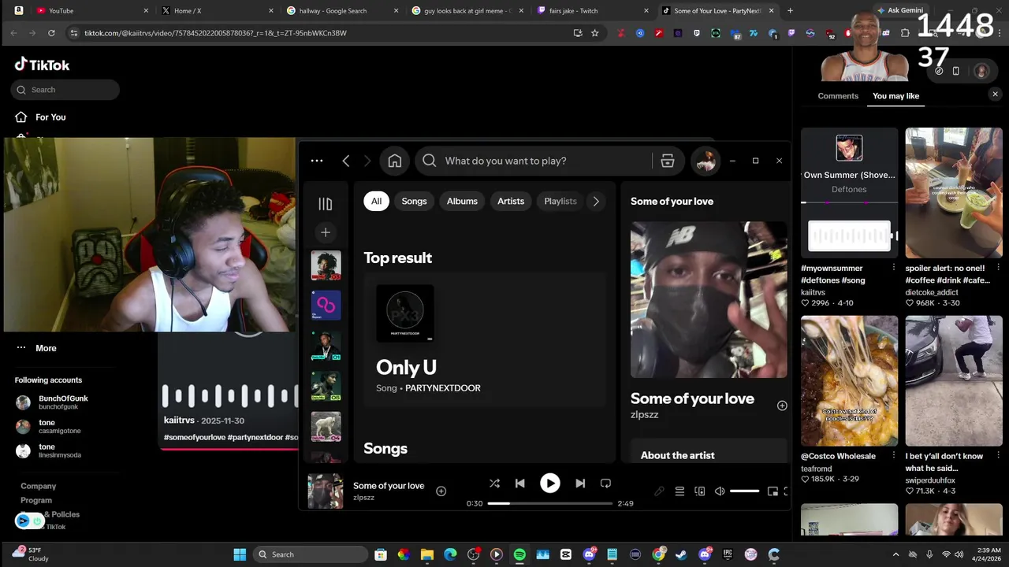Open options for #myownsummer video
The height and width of the screenshot is (567, 1009).
coord(893,268)
